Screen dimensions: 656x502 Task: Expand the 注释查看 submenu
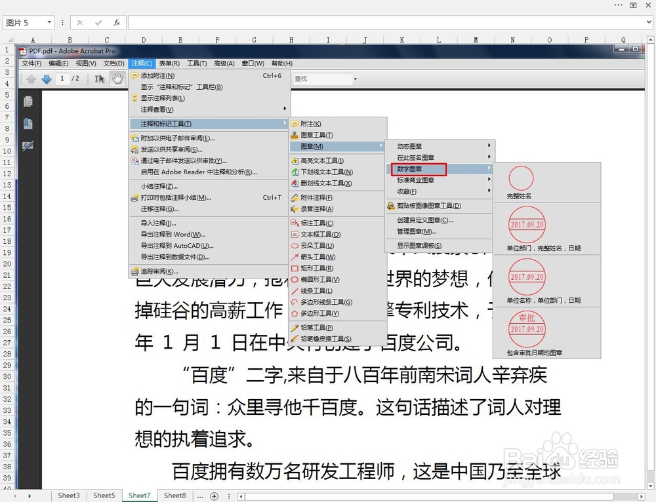point(209,109)
